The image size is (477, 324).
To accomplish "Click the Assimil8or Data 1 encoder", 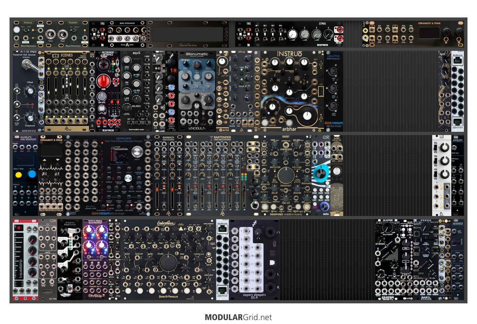I will [x=137, y=152].
